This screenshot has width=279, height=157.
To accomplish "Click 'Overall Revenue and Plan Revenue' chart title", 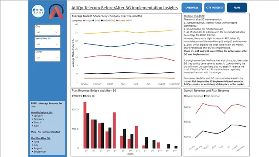I will [x=207, y=91].
